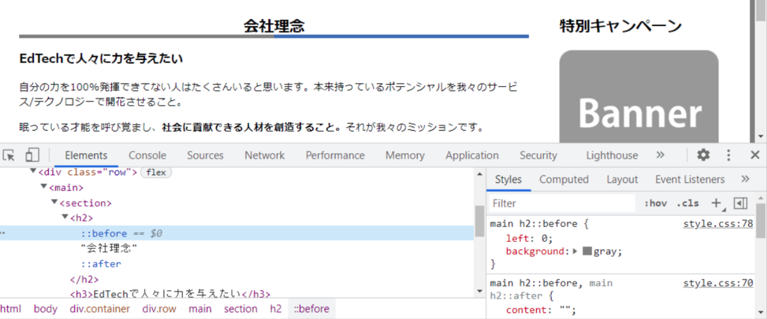Image resolution: width=767 pixels, height=319 pixels.
Task: Click h2 in the breadcrumb bar
Action: point(275,309)
